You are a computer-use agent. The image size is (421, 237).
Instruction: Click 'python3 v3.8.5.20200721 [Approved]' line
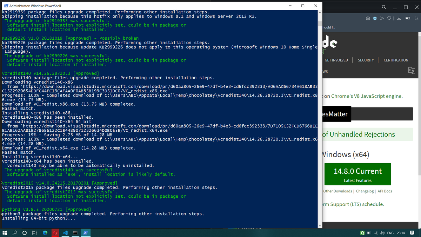tap(47, 210)
